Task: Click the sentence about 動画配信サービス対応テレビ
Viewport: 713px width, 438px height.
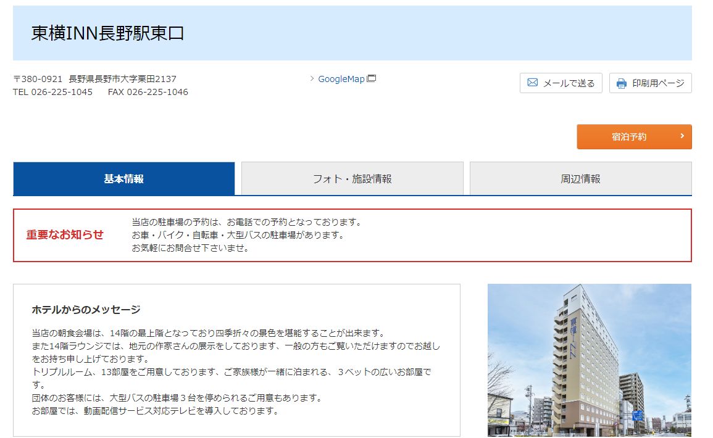Action: 155,411
